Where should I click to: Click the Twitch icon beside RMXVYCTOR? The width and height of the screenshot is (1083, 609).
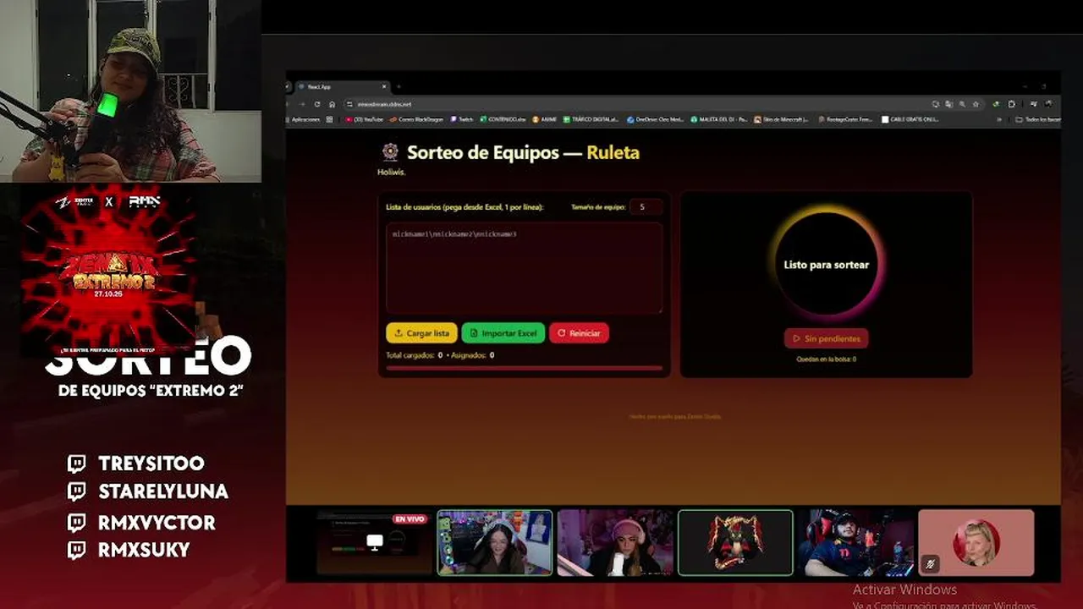click(77, 522)
